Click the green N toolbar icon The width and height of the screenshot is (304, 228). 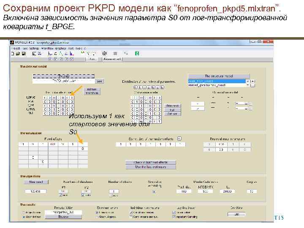point(137,54)
